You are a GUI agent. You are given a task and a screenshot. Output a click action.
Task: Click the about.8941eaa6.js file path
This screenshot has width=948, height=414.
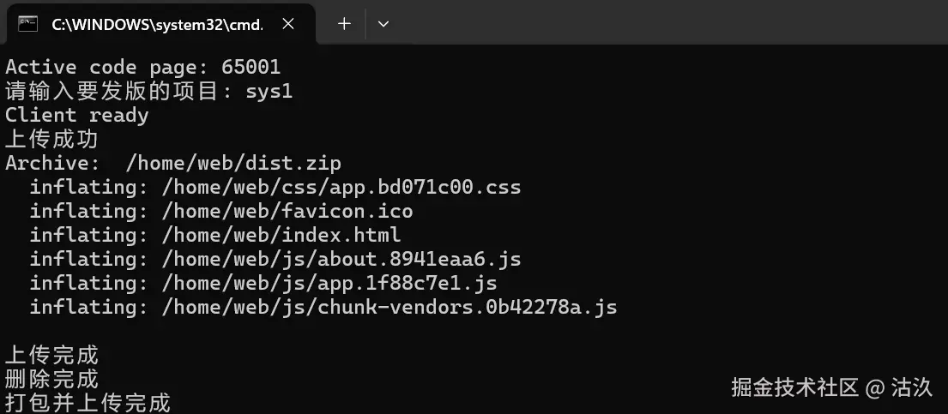point(341,259)
